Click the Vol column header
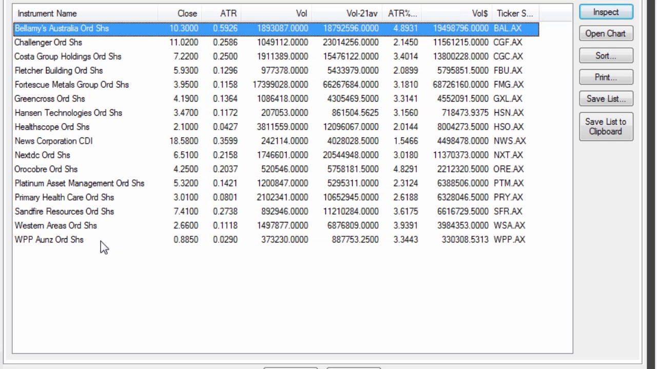657x369 pixels. pos(275,13)
